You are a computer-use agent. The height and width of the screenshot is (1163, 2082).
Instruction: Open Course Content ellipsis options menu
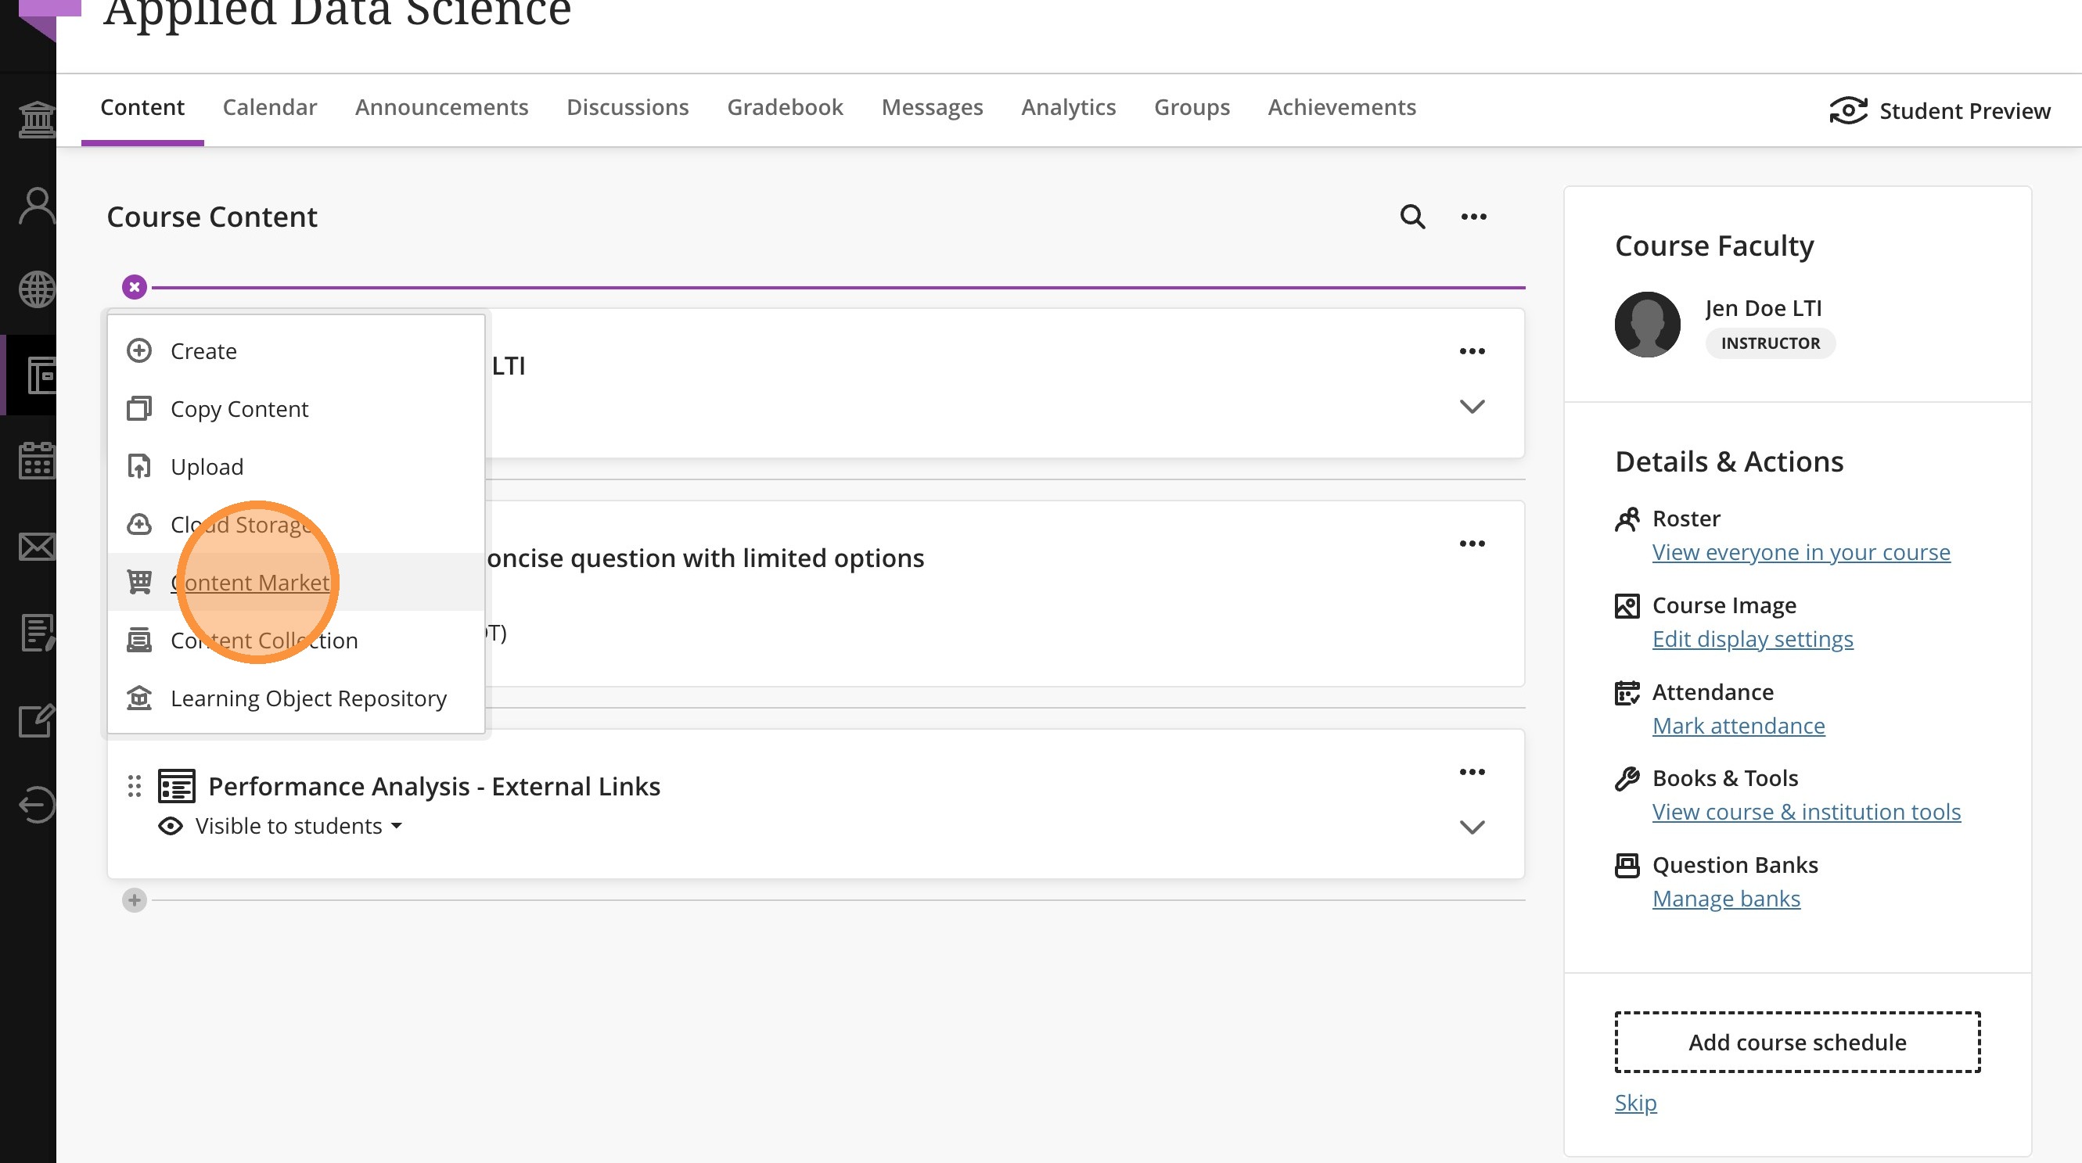[x=1473, y=217]
